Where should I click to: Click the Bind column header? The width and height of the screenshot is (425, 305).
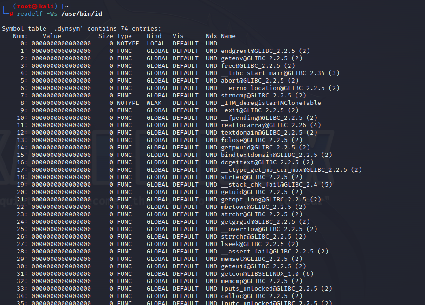[154, 36]
